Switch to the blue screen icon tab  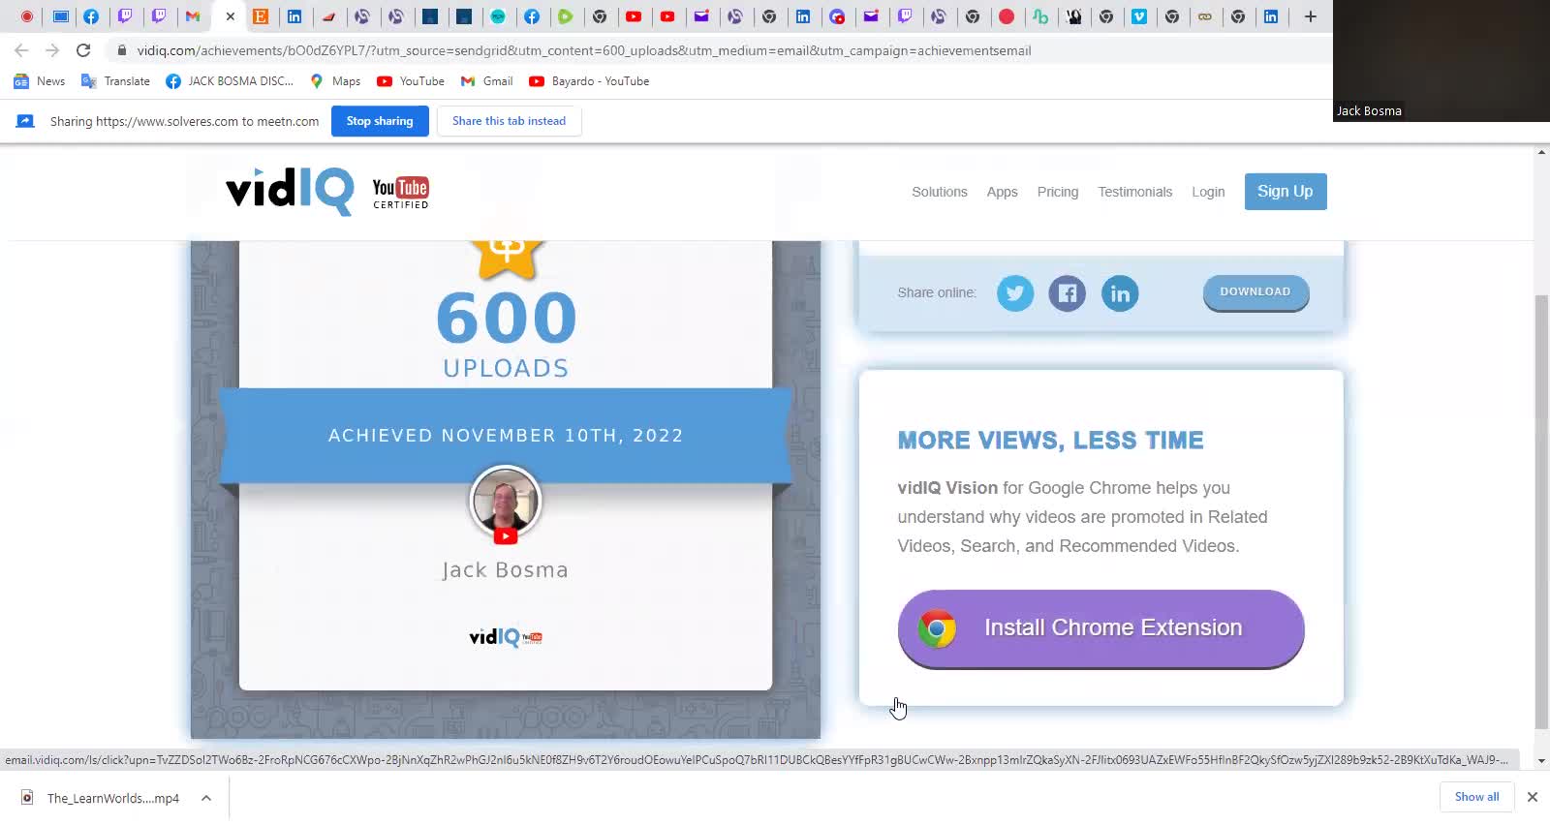[x=60, y=16]
